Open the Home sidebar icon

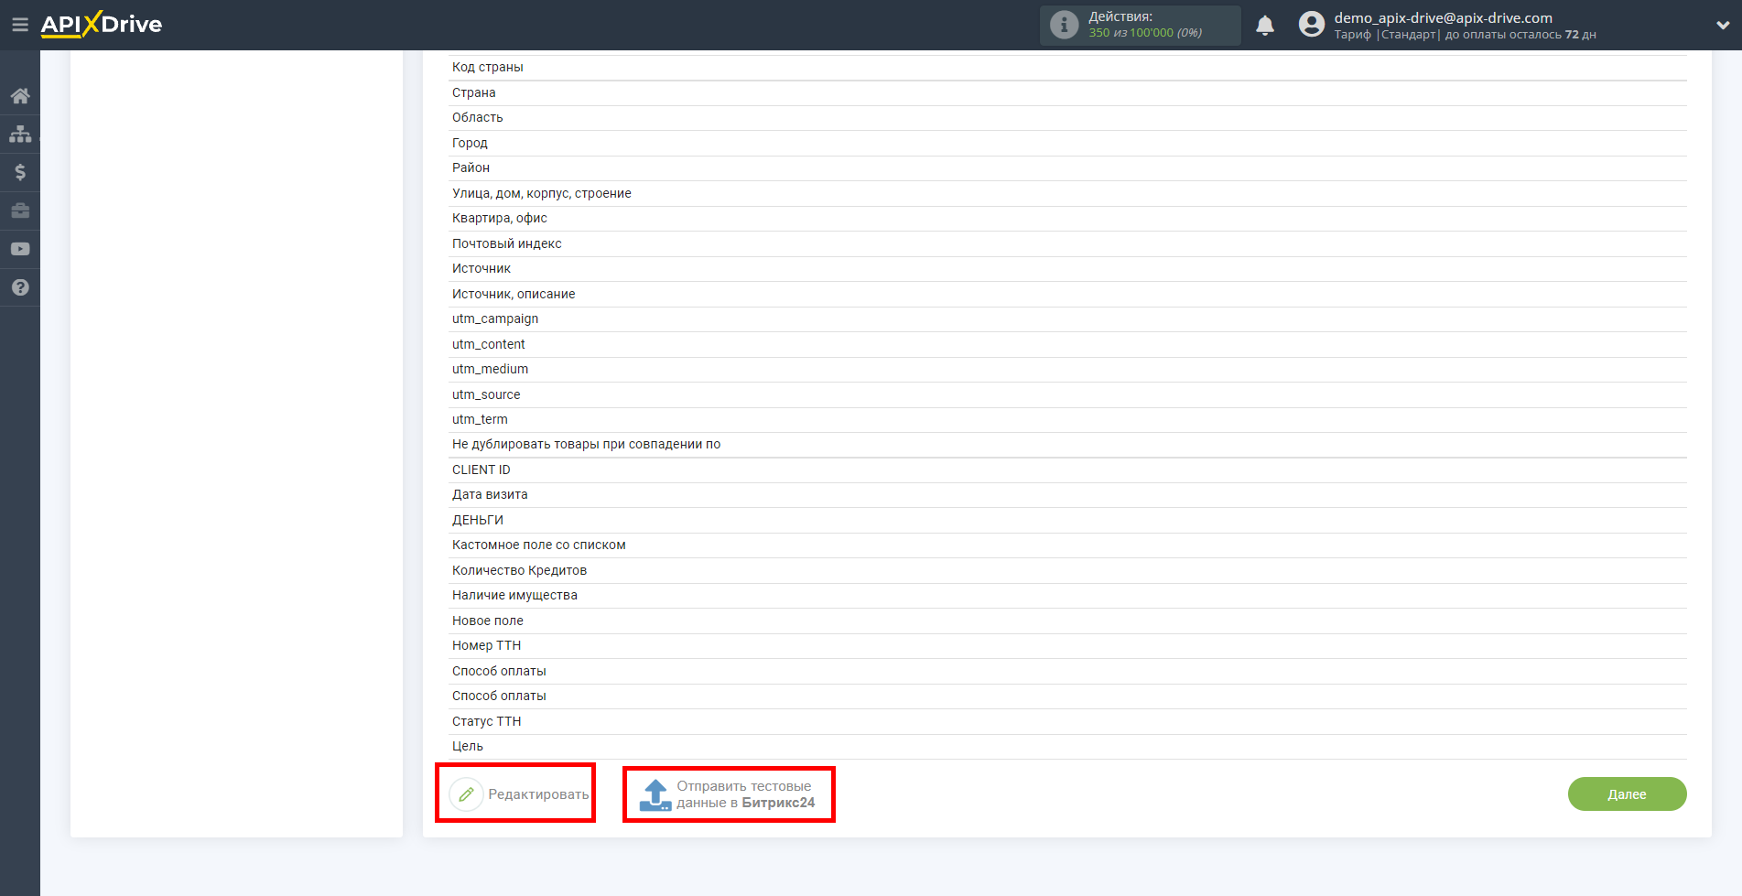[x=20, y=96]
